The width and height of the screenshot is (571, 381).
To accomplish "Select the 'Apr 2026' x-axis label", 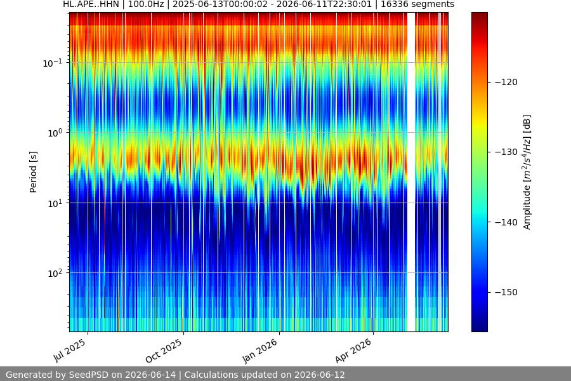I will [353, 351].
